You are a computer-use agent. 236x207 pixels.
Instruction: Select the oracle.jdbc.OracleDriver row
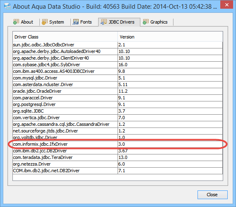coord(118,91)
